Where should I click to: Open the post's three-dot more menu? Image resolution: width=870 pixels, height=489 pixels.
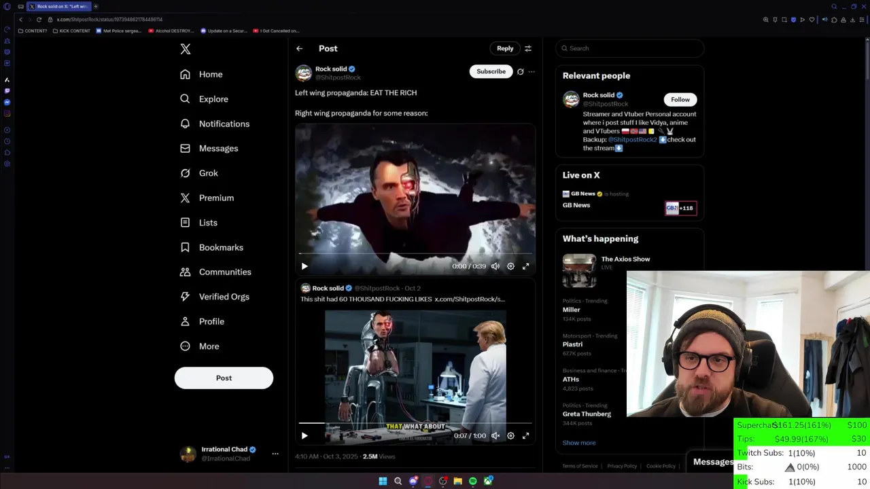(x=532, y=71)
